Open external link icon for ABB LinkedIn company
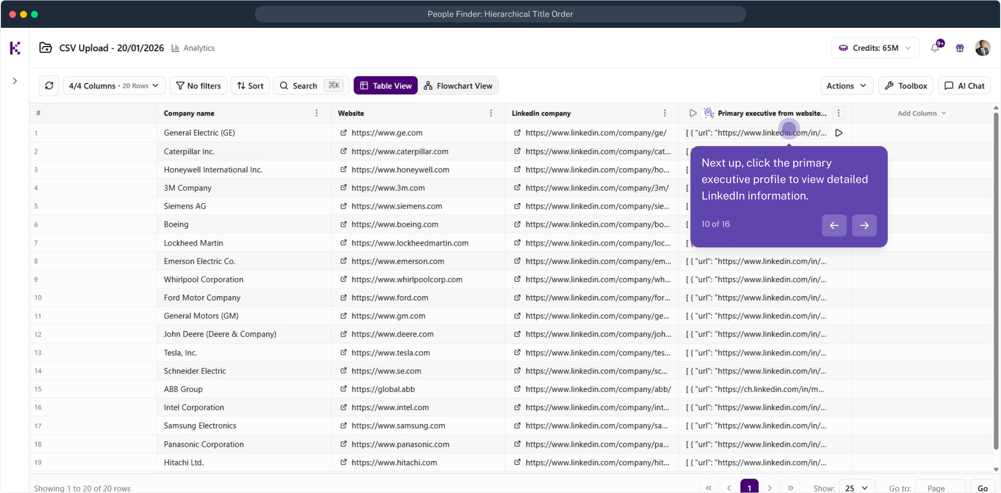1001x493 pixels. 517,389
